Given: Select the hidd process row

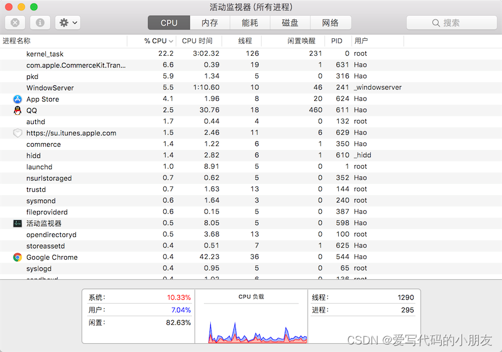Looking at the screenshot, I should pyautogui.click(x=251, y=155).
